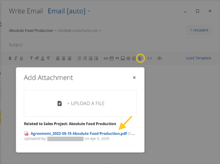Add a block quote to the email

coord(117,58)
